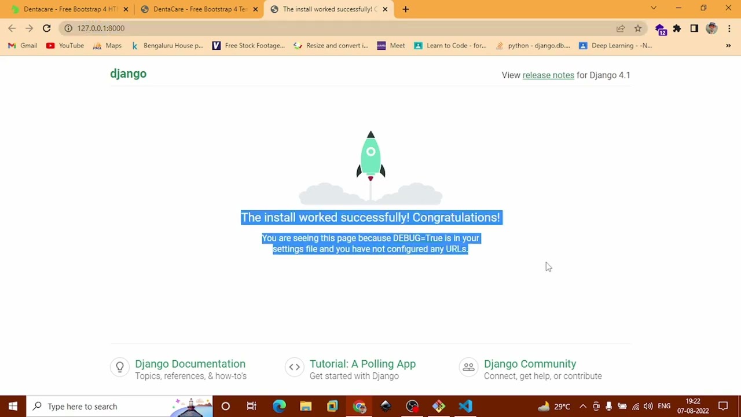This screenshot has width=741, height=417.
Task: Expand the tab search dropdown arrow
Action: click(654, 8)
